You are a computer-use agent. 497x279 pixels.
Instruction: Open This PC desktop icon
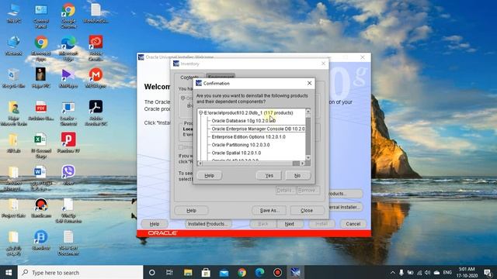(14, 13)
